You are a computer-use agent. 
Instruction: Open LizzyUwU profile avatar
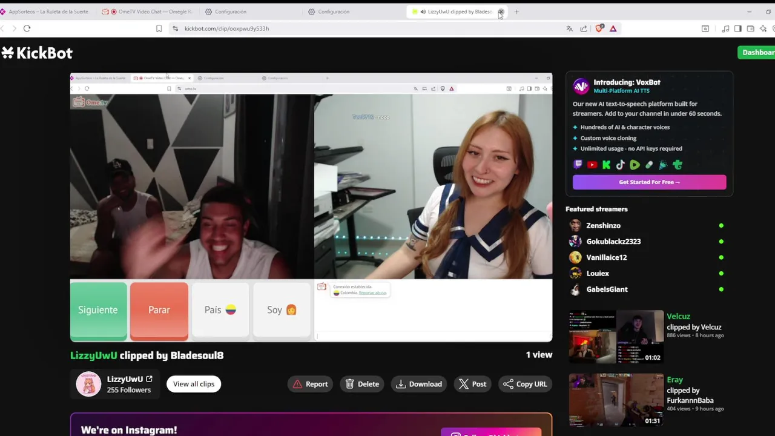click(x=88, y=384)
